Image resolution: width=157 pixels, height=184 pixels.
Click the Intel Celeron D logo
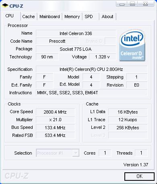(132, 45)
